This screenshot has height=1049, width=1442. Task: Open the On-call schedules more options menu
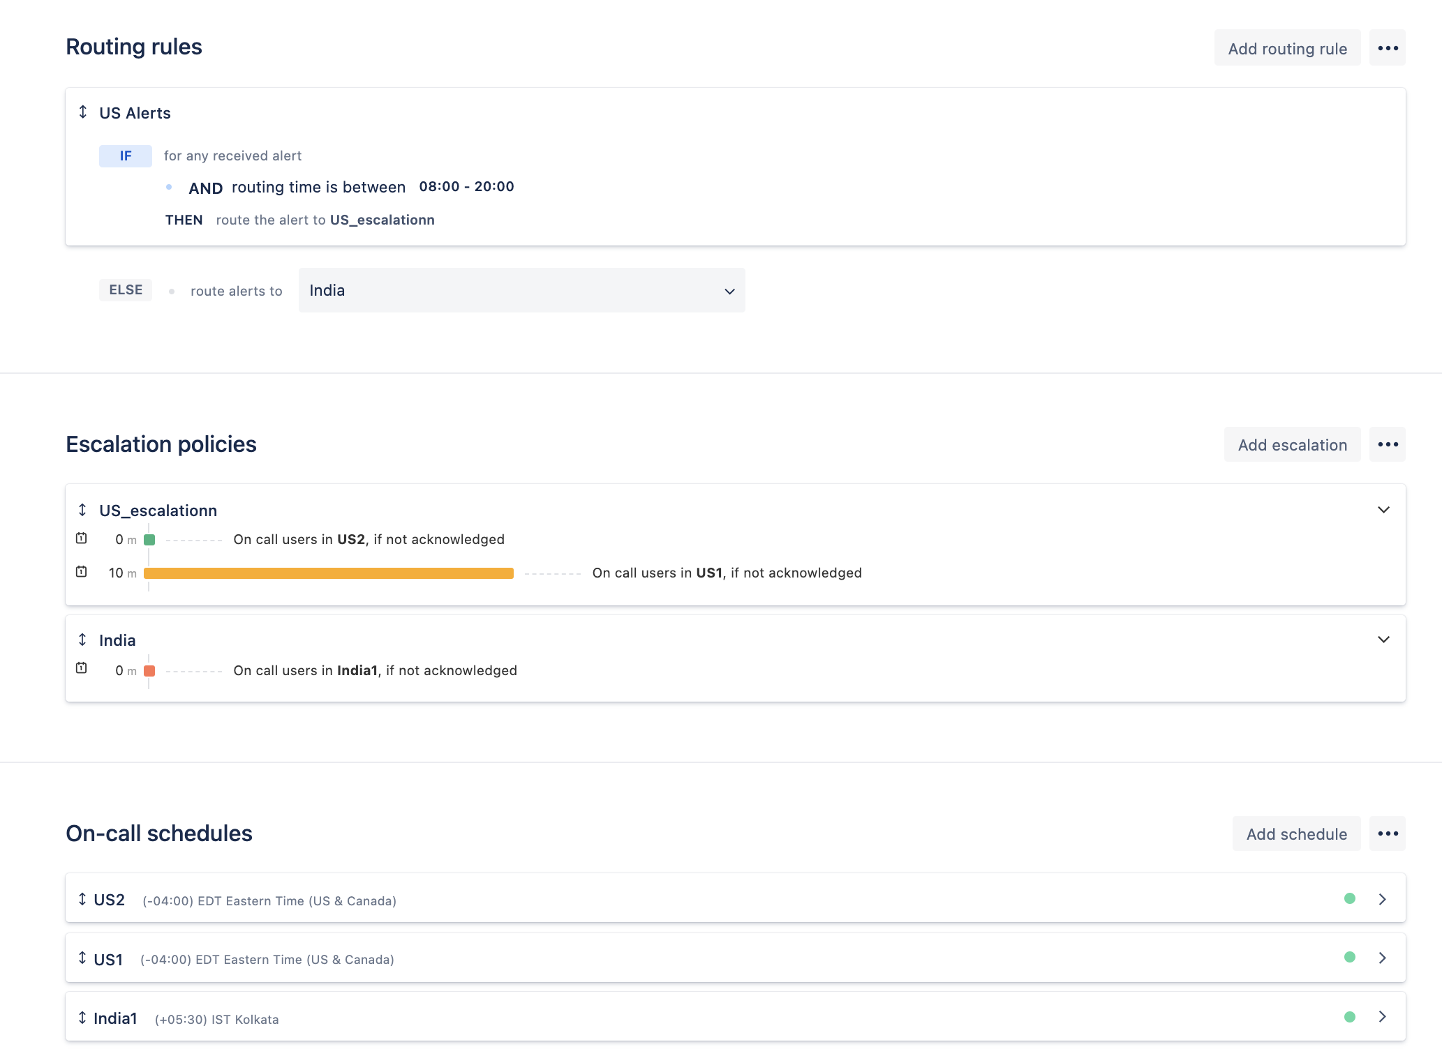click(x=1388, y=833)
